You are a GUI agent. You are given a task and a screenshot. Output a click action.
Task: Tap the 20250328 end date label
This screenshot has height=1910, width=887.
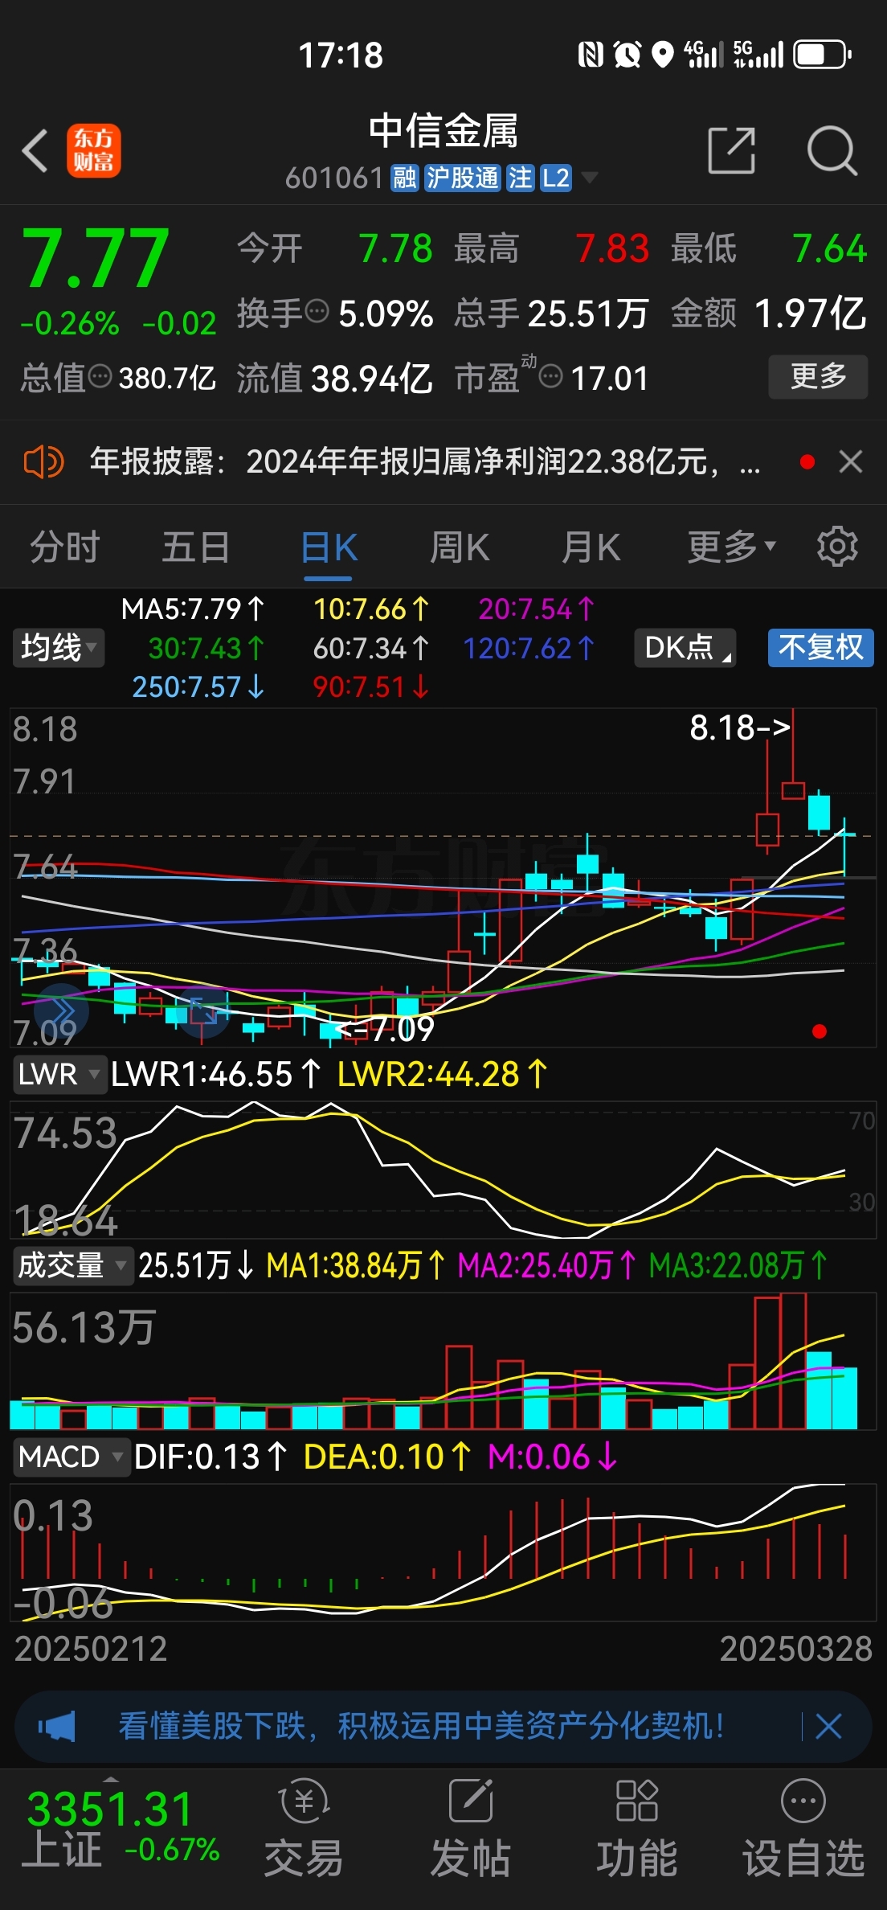coord(795,1649)
